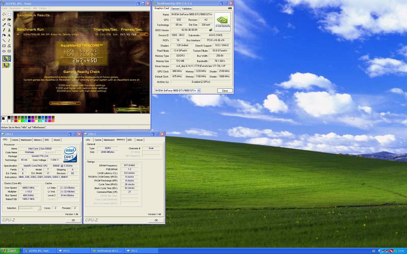Click the processor Name field Intel Core 2 Duo E8600

[40, 148]
